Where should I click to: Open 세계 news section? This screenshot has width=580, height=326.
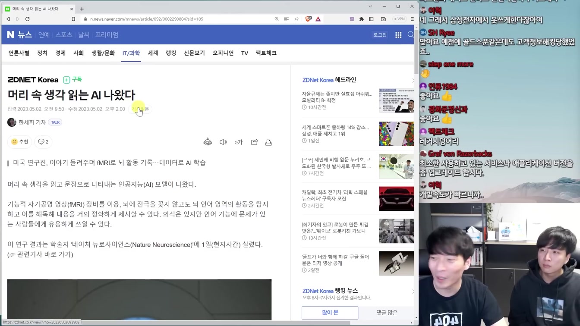tap(153, 53)
